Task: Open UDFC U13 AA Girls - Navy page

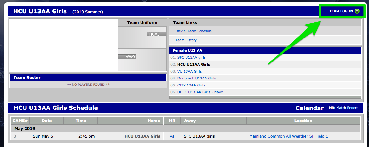Action: click(200, 92)
